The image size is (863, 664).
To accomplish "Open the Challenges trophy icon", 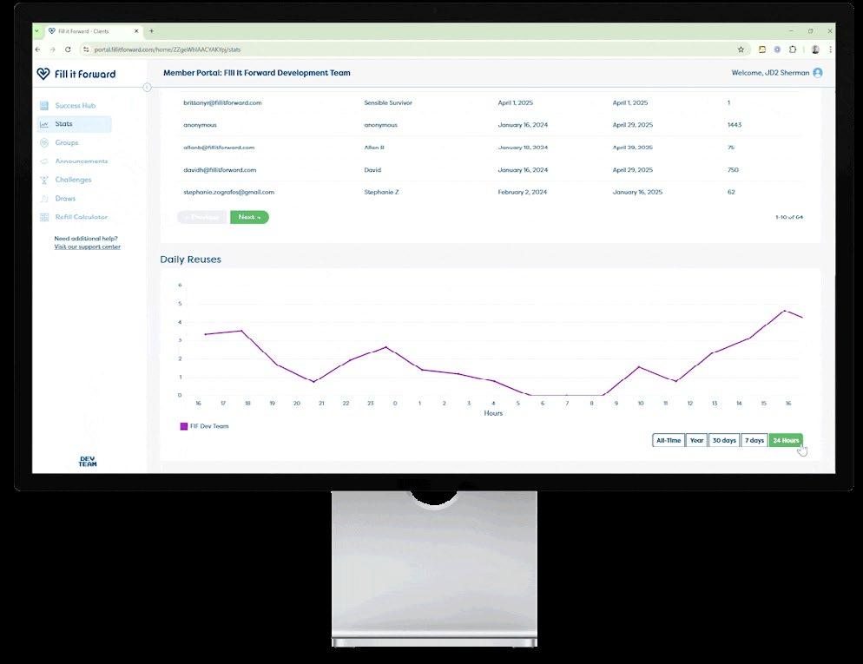I will pos(44,180).
